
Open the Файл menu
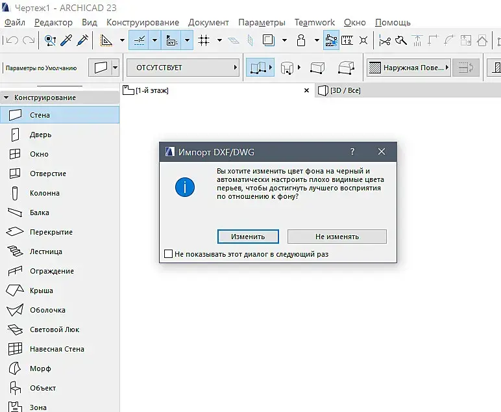coord(15,22)
